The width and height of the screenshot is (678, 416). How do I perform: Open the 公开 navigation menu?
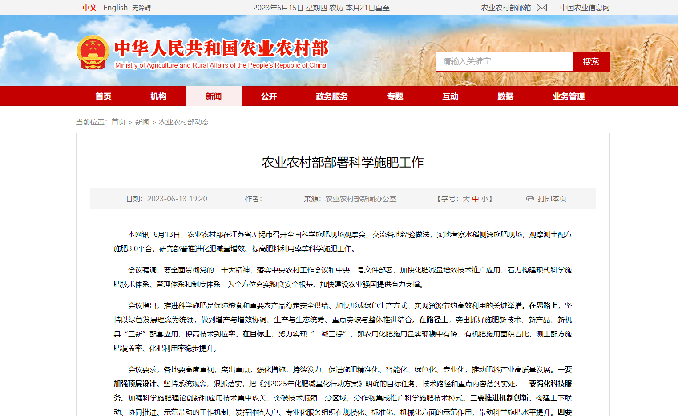tap(269, 96)
